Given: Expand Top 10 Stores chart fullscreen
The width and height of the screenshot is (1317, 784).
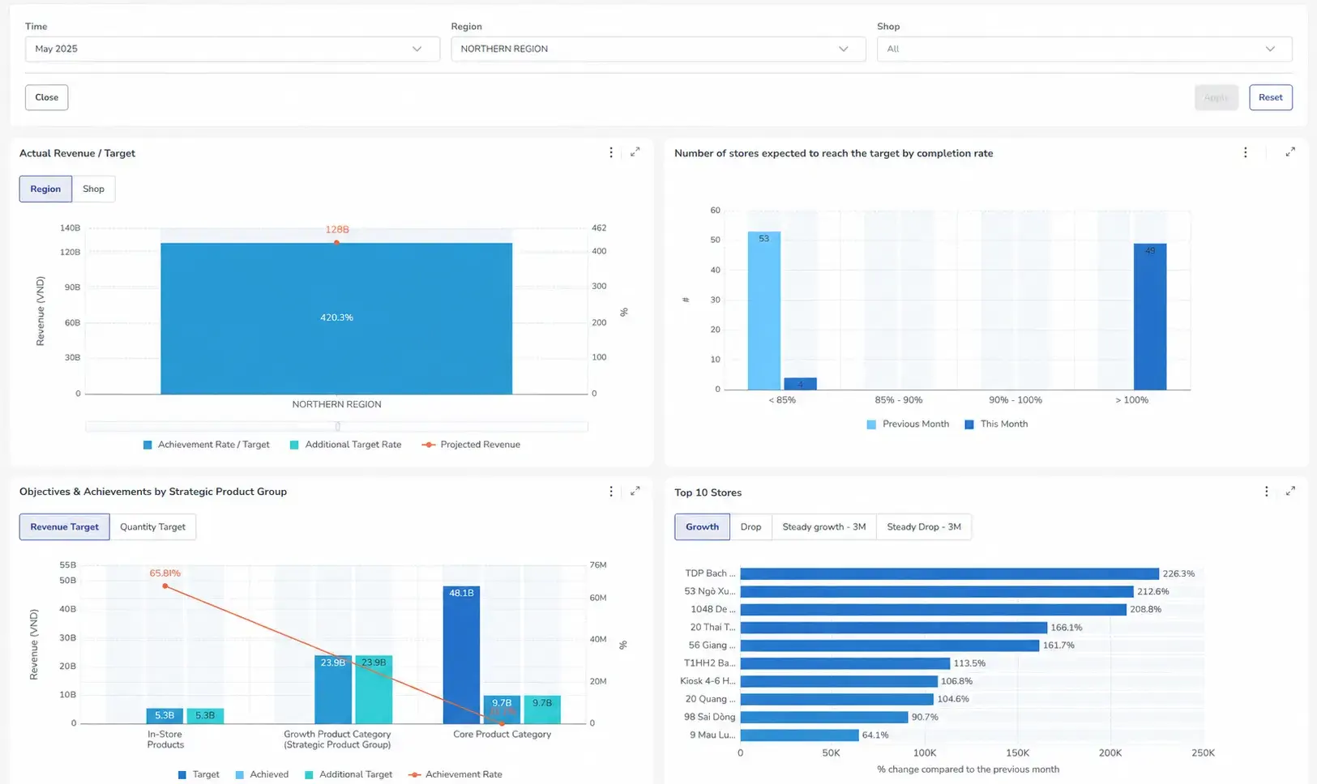Looking at the screenshot, I should pyautogui.click(x=1291, y=490).
